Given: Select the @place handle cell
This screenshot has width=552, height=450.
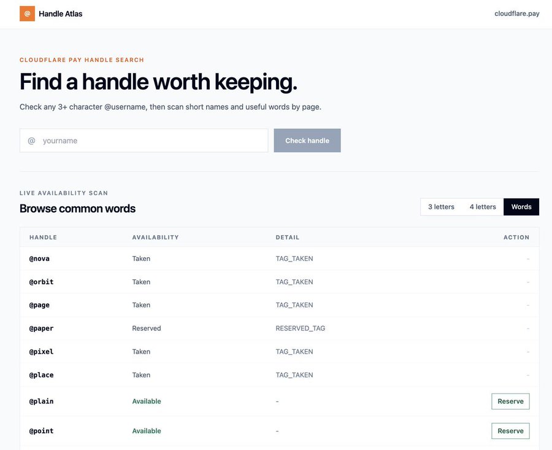Looking at the screenshot, I should tap(41, 375).
